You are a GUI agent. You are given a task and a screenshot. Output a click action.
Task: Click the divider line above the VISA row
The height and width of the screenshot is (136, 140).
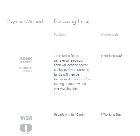point(71,104)
